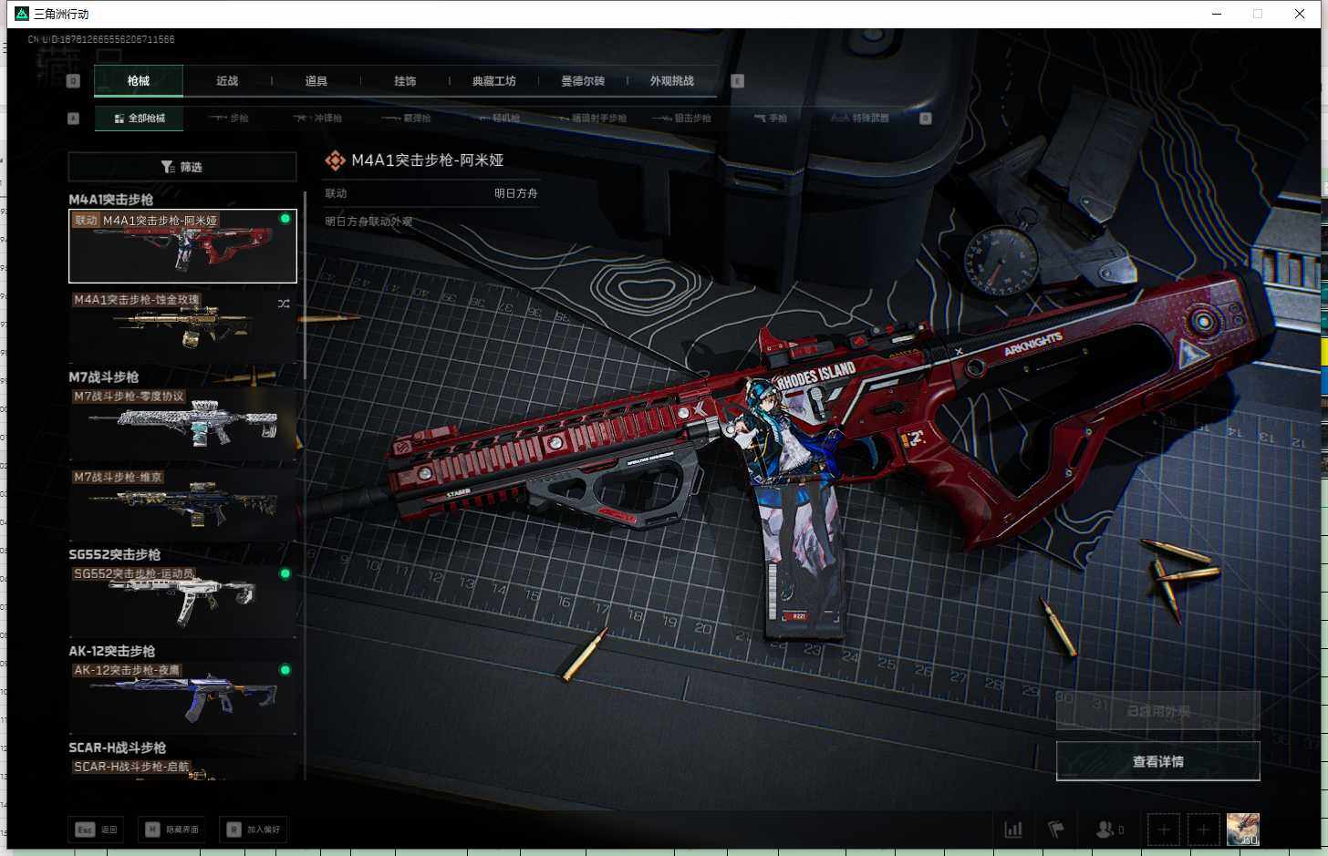Image resolution: width=1328 pixels, height=856 pixels.
Task: Minimize the 三角洲行动 window
Action: tap(1217, 14)
